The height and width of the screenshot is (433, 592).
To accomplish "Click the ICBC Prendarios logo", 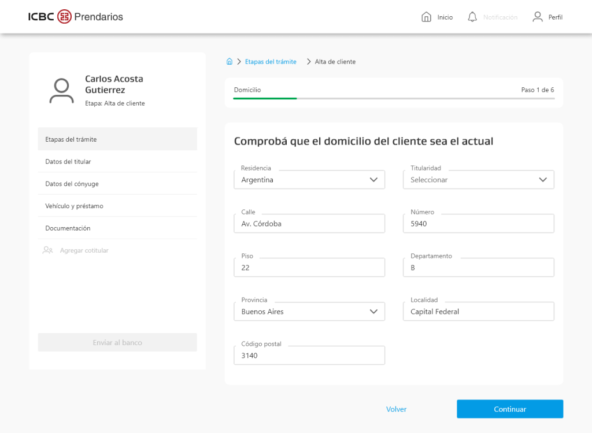I will (76, 17).
